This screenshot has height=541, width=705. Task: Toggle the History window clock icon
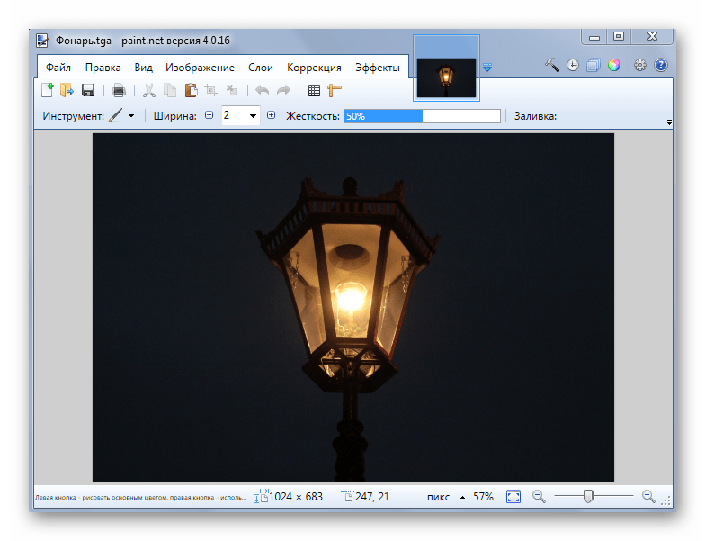[572, 65]
